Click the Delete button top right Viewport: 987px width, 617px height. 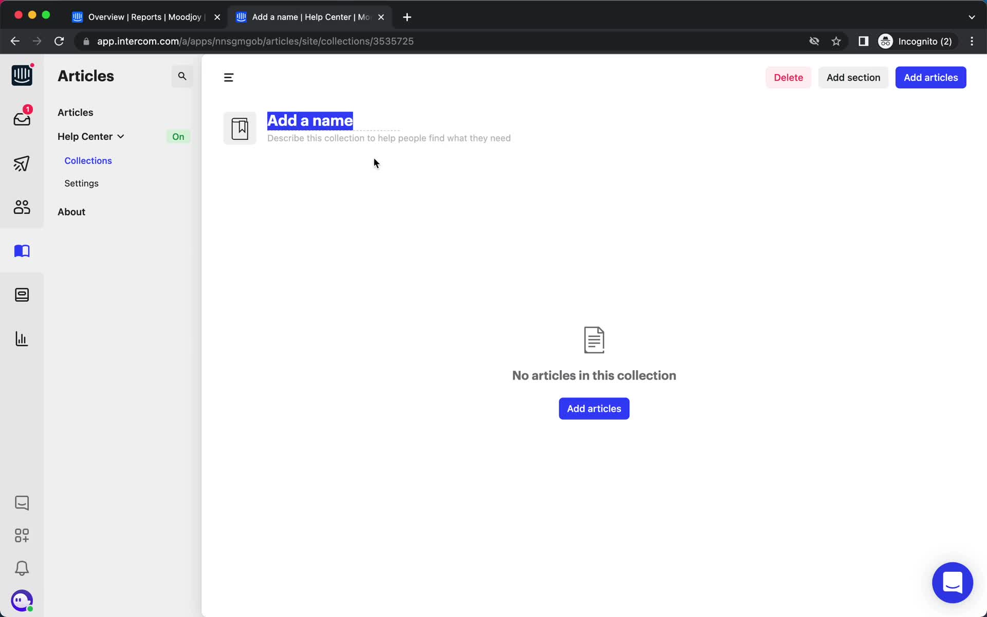click(789, 77)
